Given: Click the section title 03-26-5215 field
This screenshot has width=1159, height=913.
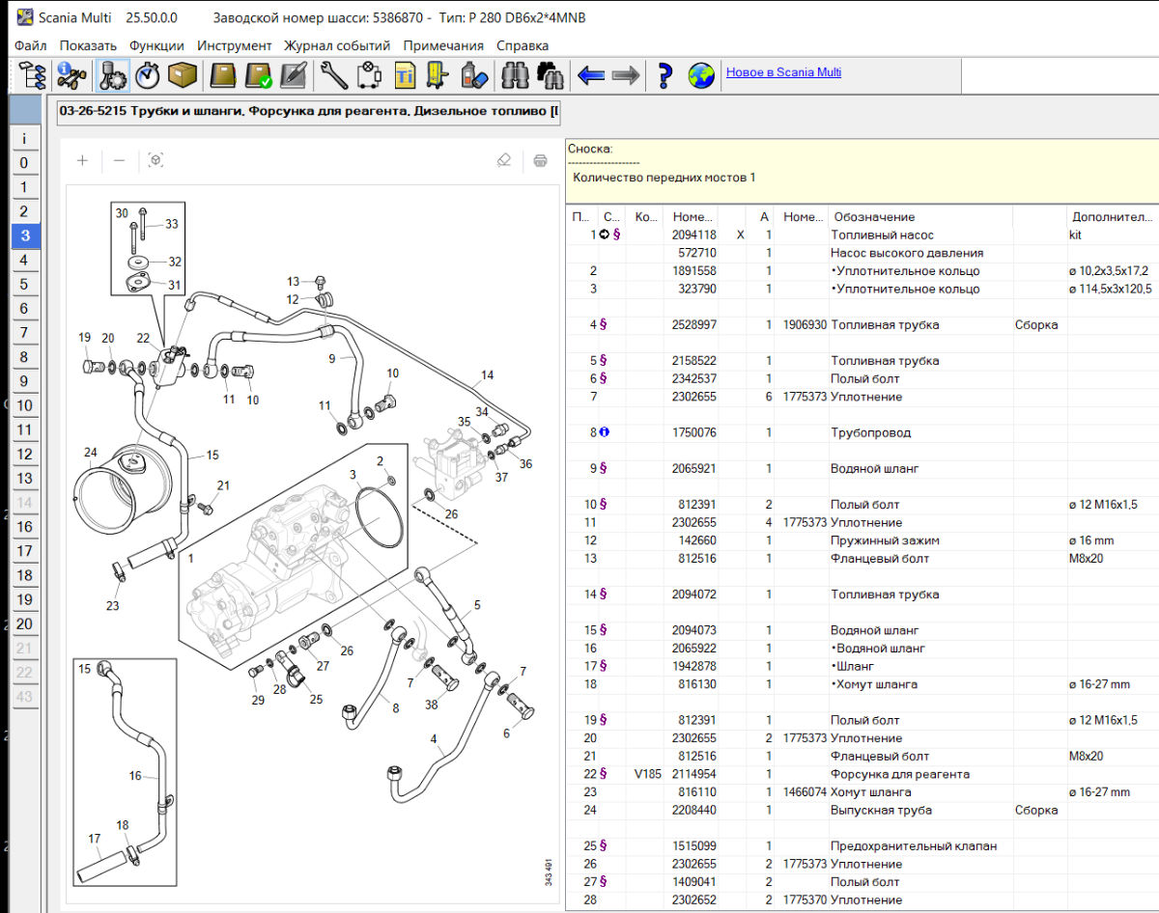Looking at the screenshot, I should click(309, 112).
